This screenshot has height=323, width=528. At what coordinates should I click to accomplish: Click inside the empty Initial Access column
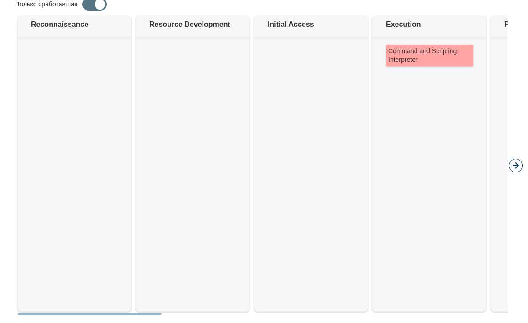(311, 173)
